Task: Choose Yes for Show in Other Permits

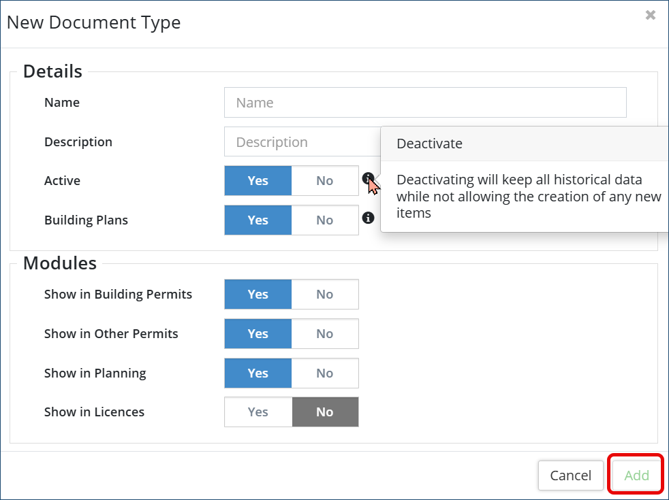Action: pyautogui.click(x=258, y=334)
